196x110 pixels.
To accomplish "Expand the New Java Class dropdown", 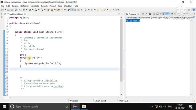I will click(55, 10).
